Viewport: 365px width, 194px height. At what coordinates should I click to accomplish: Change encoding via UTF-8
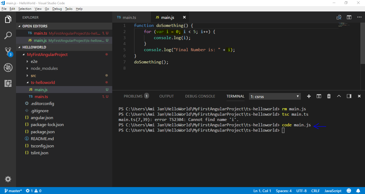tap(301, 191)
